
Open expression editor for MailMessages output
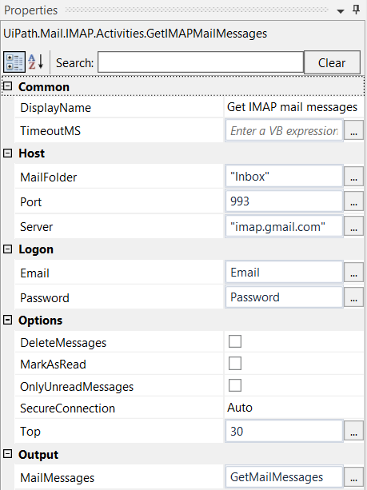point(353,477)
